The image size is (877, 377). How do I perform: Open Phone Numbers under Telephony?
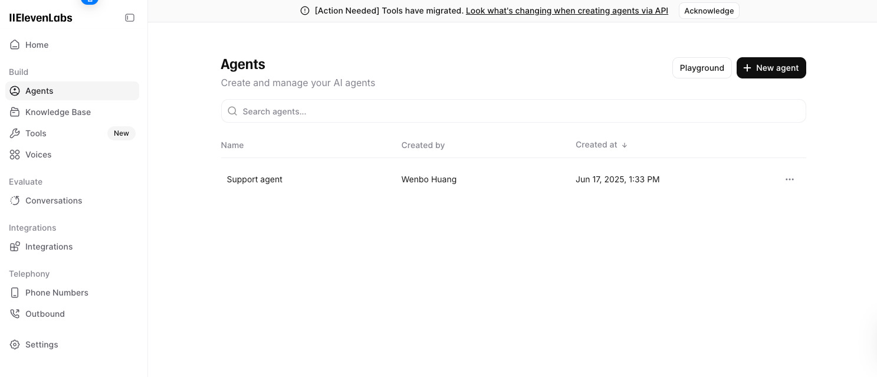(57, 293)
